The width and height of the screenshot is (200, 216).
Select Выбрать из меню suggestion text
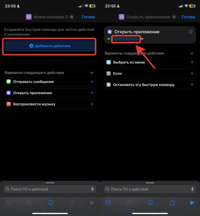(129, 62)
